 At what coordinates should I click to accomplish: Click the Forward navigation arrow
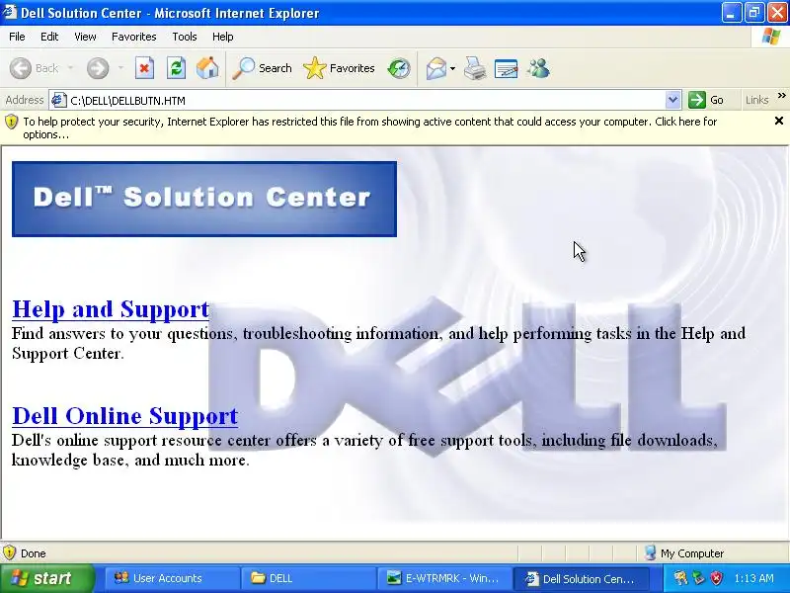coord(98,68)
